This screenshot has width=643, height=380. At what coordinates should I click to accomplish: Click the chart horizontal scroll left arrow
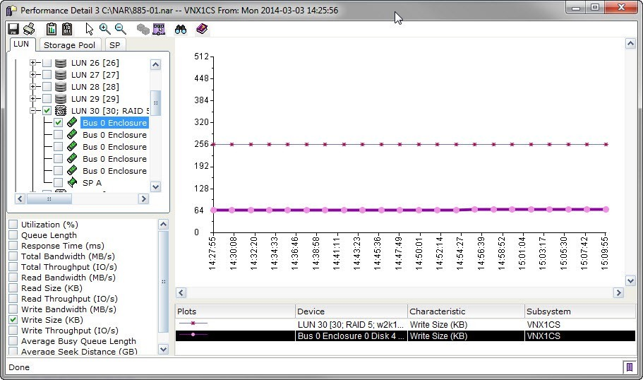[x=181, y=292]
